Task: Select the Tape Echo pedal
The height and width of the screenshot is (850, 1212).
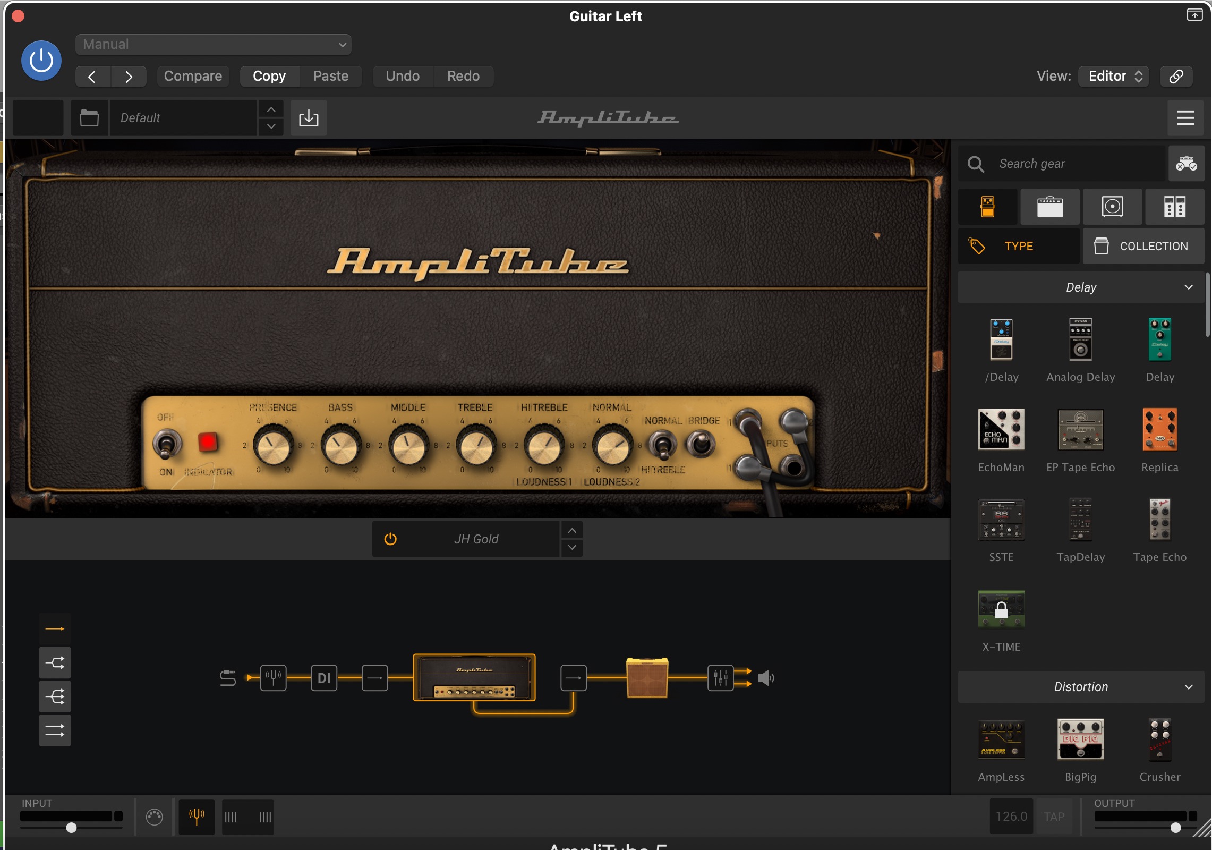Action: pos(1159,520)
